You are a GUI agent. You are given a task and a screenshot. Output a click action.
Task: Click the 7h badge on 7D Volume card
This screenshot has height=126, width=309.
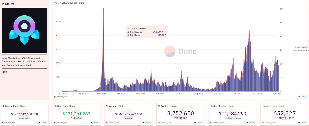(148, 123)
